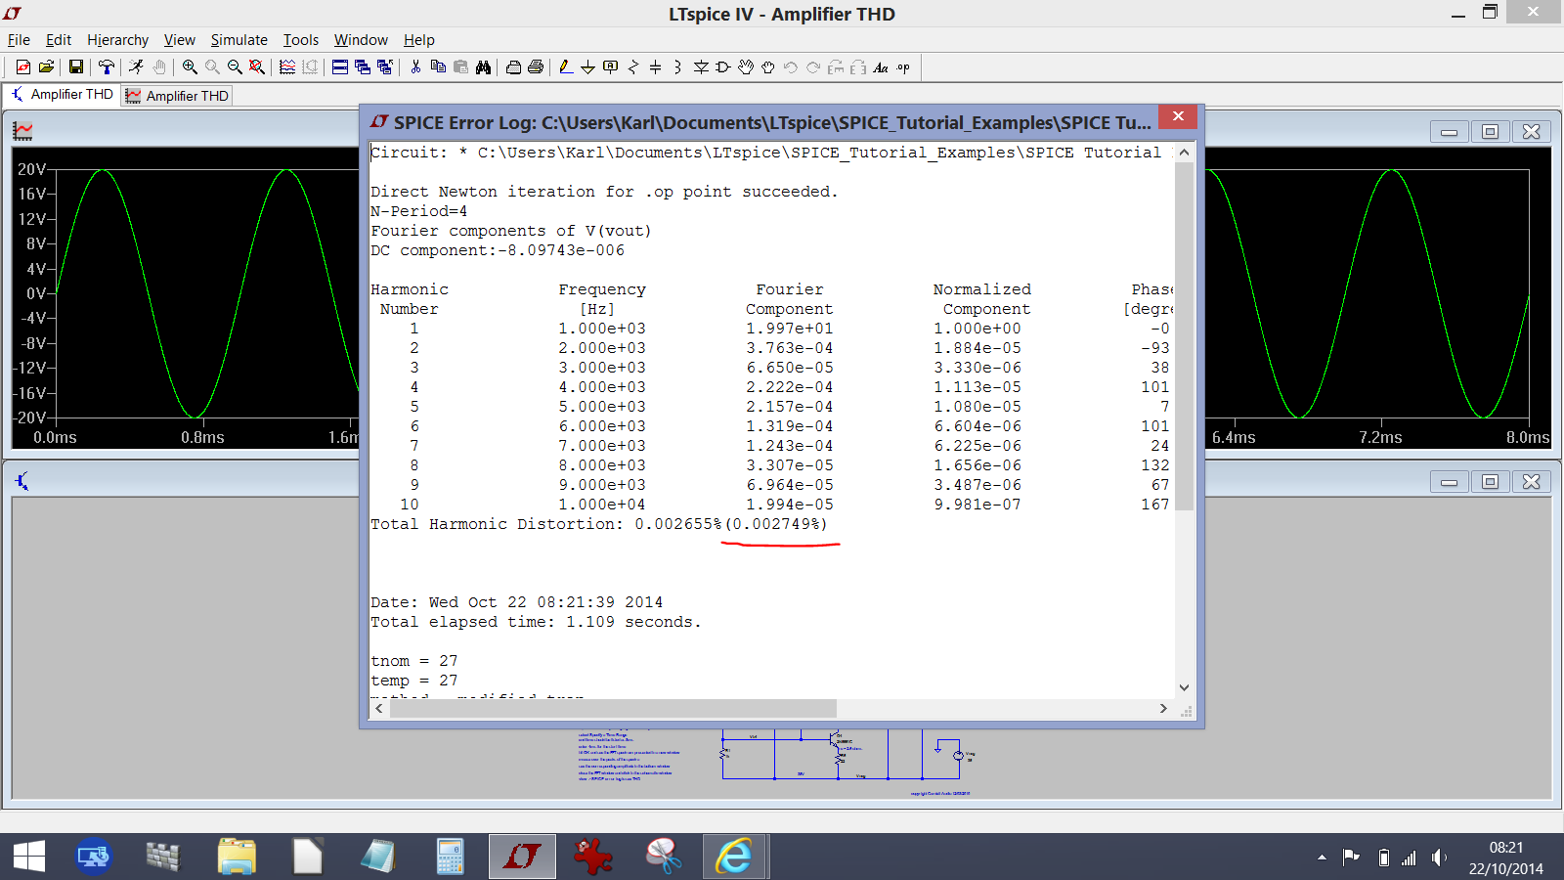Select the draw wire pencil tool
Image resolution: width=1564 pixels, height=880 pixels.
[565, 66]
